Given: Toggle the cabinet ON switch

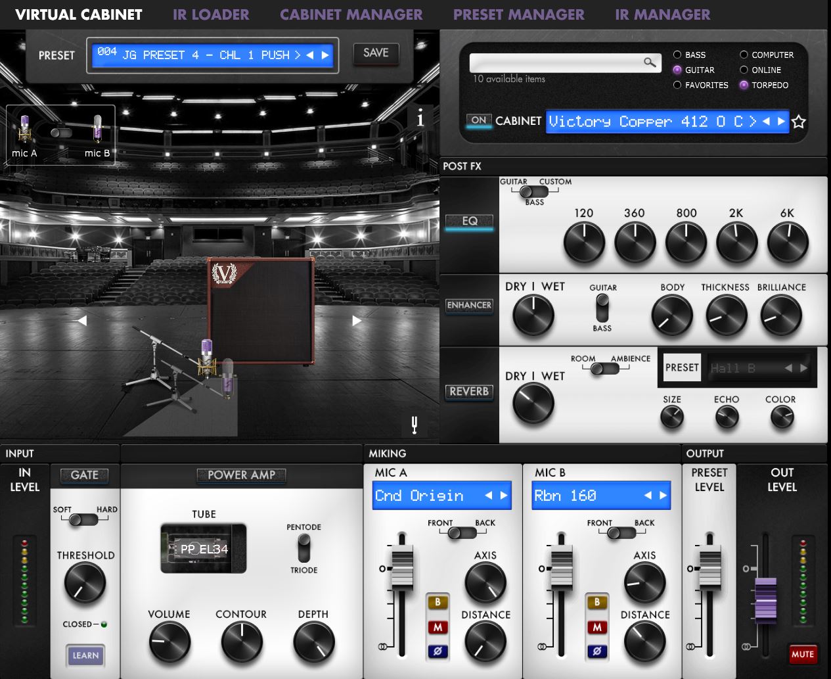Looking at the screenshot, I should [479, 120].
